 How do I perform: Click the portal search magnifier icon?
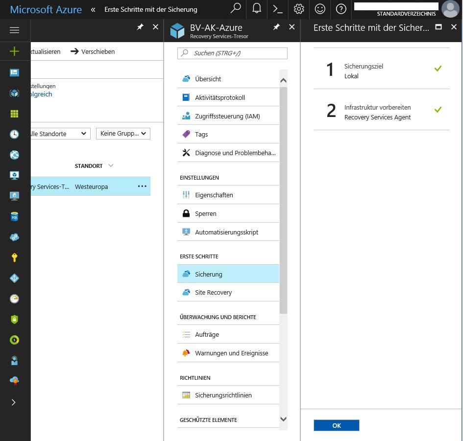pos(235,9)
